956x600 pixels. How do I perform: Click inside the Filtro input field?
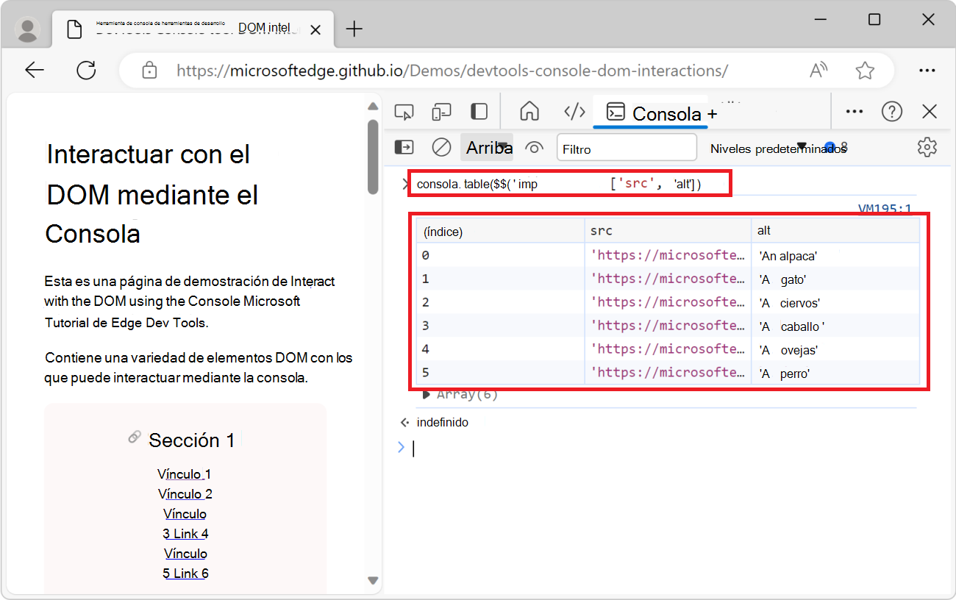click(627, 147)
